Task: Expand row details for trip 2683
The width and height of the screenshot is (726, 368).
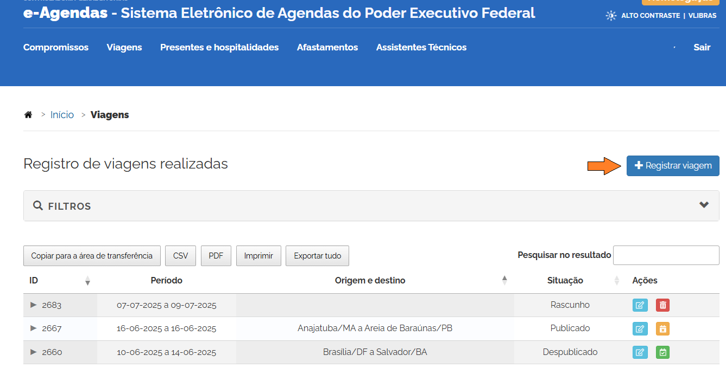Action: click(x=34, y=305)
